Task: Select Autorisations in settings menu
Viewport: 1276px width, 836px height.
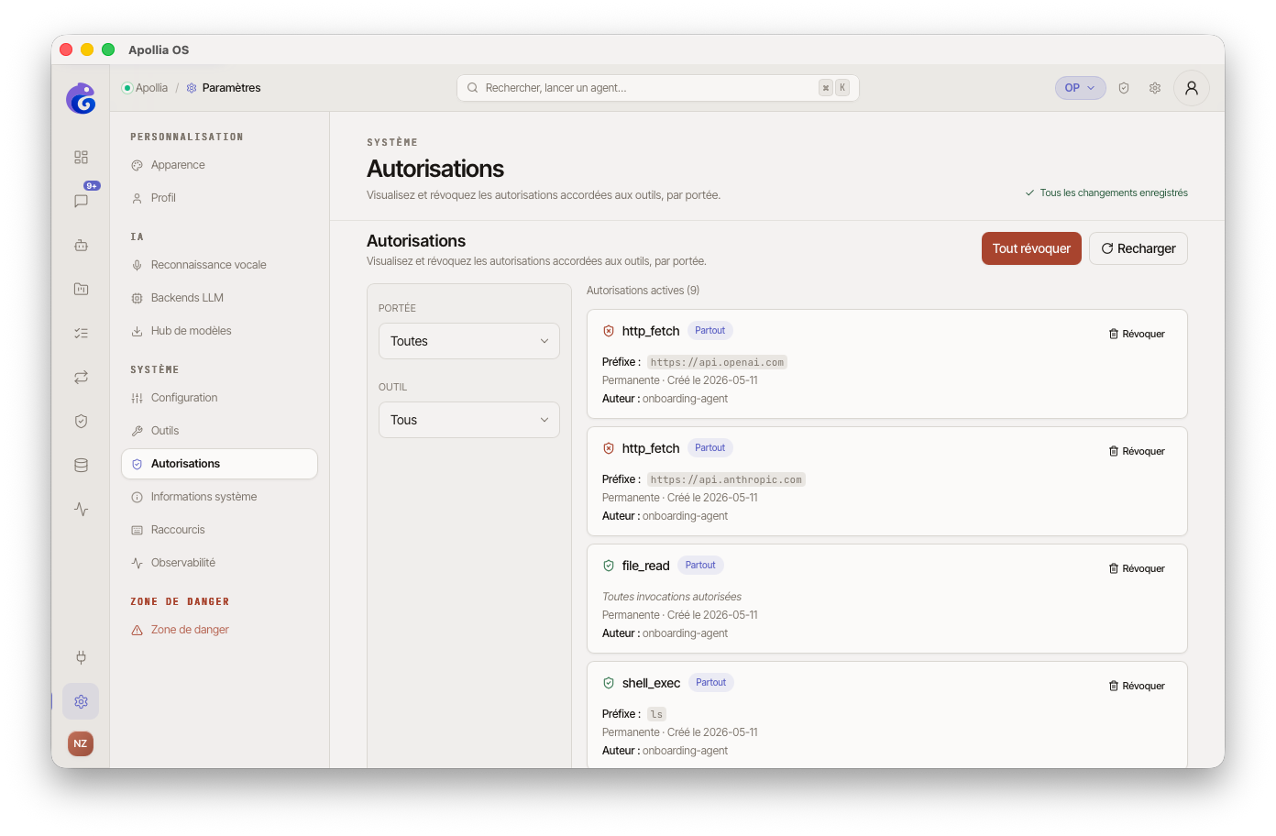Action: click(x=219, y=464)
